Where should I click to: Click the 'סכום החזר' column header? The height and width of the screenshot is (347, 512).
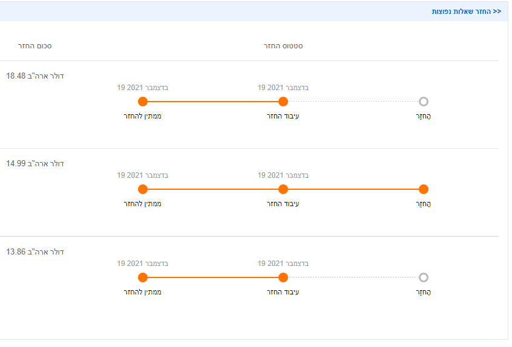pos(34,46)
